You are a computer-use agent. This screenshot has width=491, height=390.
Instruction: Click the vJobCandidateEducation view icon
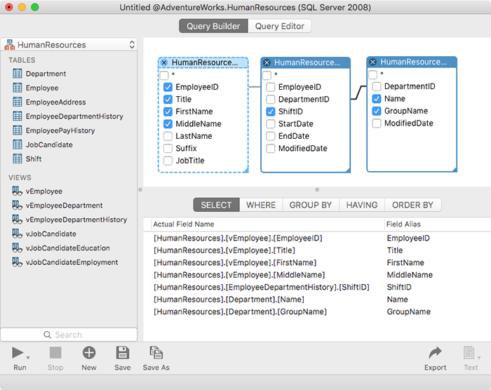[x=18, y=248]
